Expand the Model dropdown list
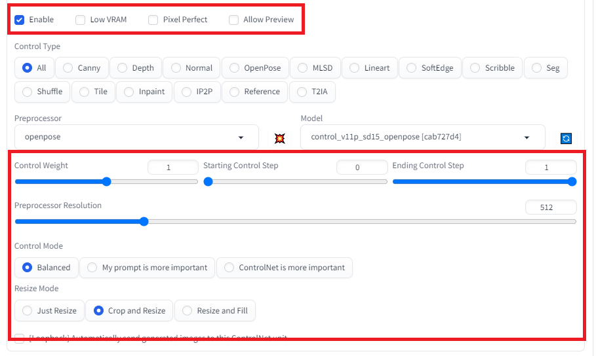 pos(423,137)
